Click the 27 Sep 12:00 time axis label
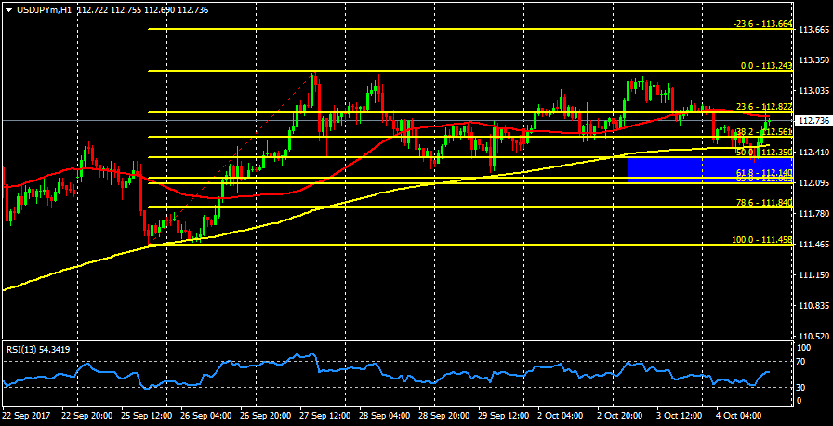The width and height of the screenshot is (833, 426). pos(326,414)
